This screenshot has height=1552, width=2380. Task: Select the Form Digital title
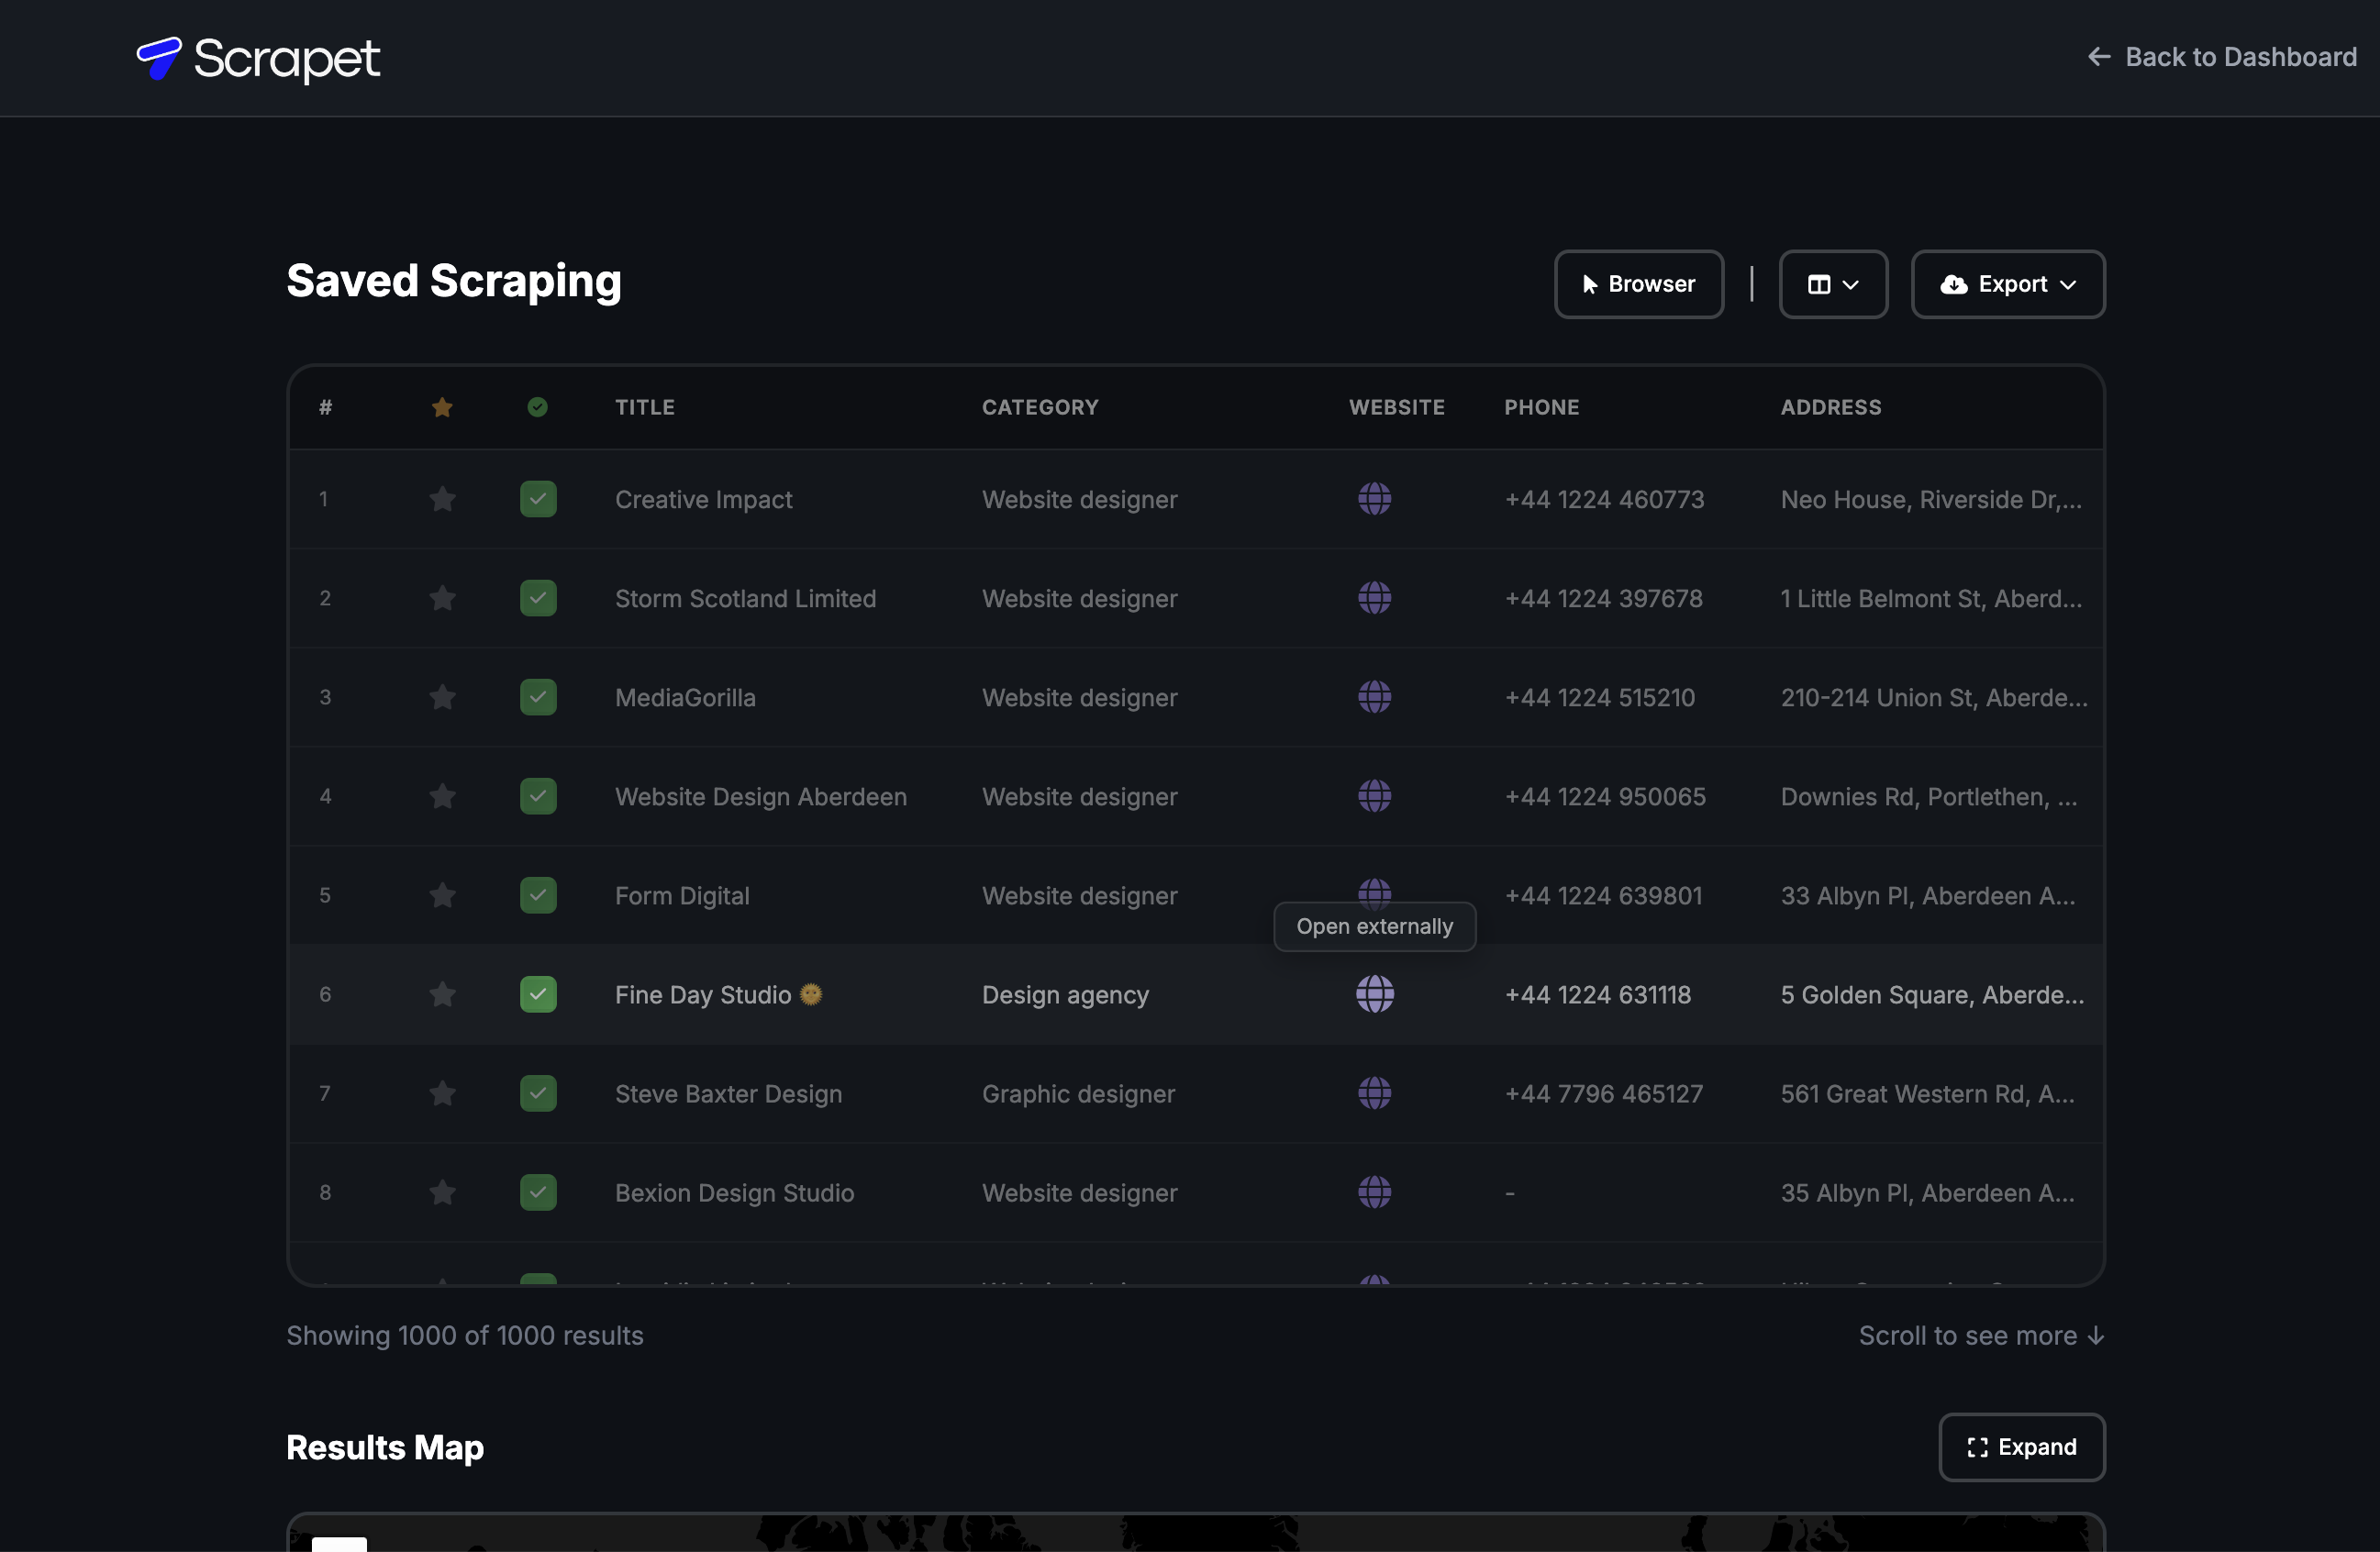click(x=682, y=895)
